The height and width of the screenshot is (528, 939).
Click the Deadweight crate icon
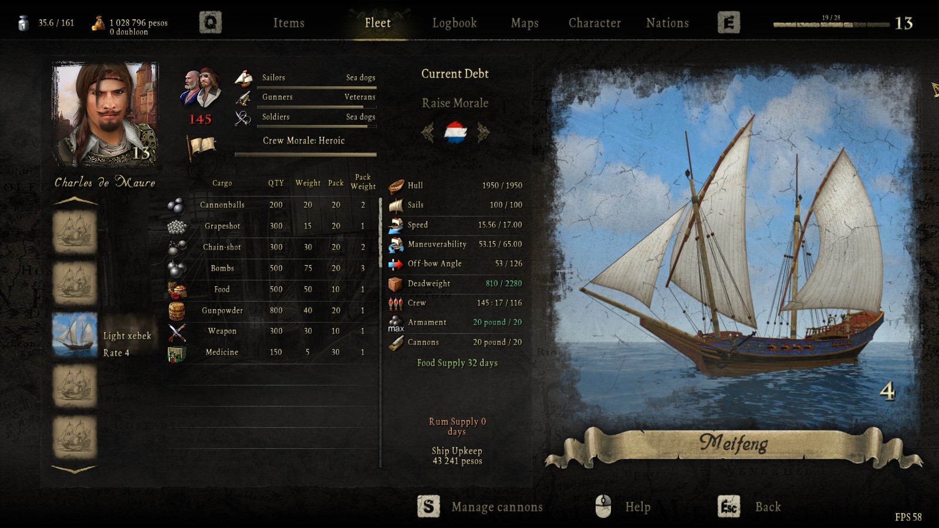click(x=396, y=284)
